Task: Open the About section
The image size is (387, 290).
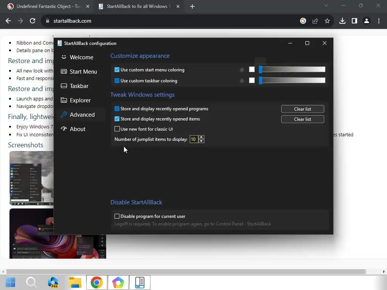Action: pos(77,129)
